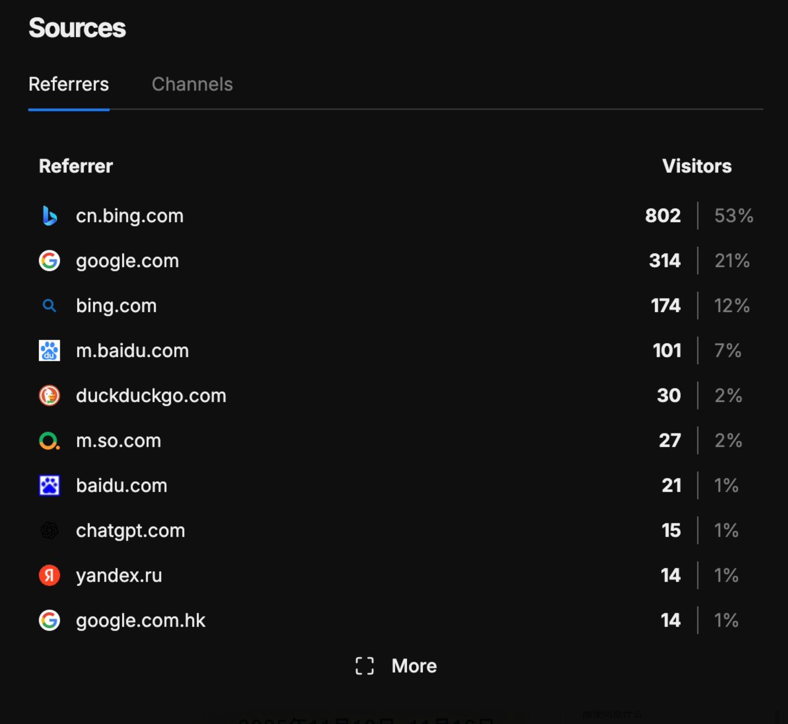This screenshot has width=788, height=724.
Task: Select the Referrers tab
Action: pyautogui.click(x=69, y=84)
